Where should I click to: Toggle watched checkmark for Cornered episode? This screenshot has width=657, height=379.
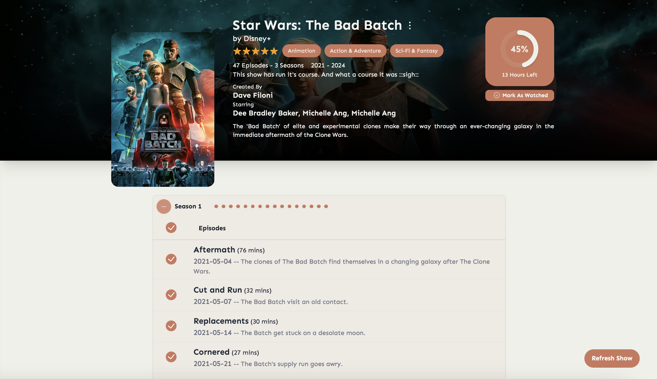171,357
